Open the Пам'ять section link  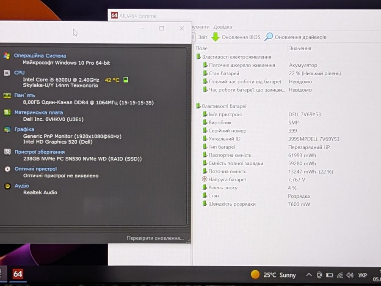25,95
